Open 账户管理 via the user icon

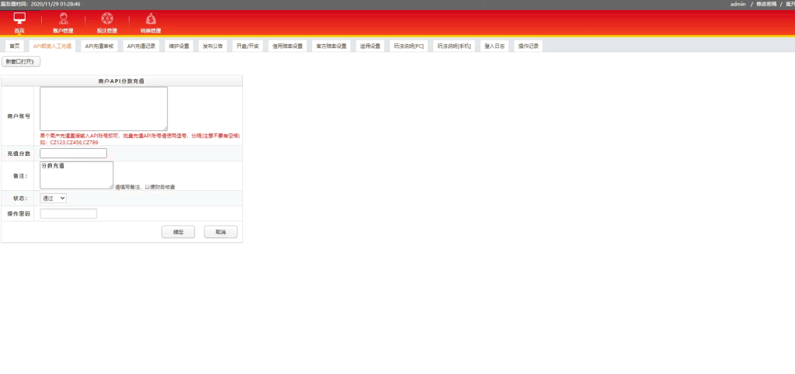pos(64,19)
